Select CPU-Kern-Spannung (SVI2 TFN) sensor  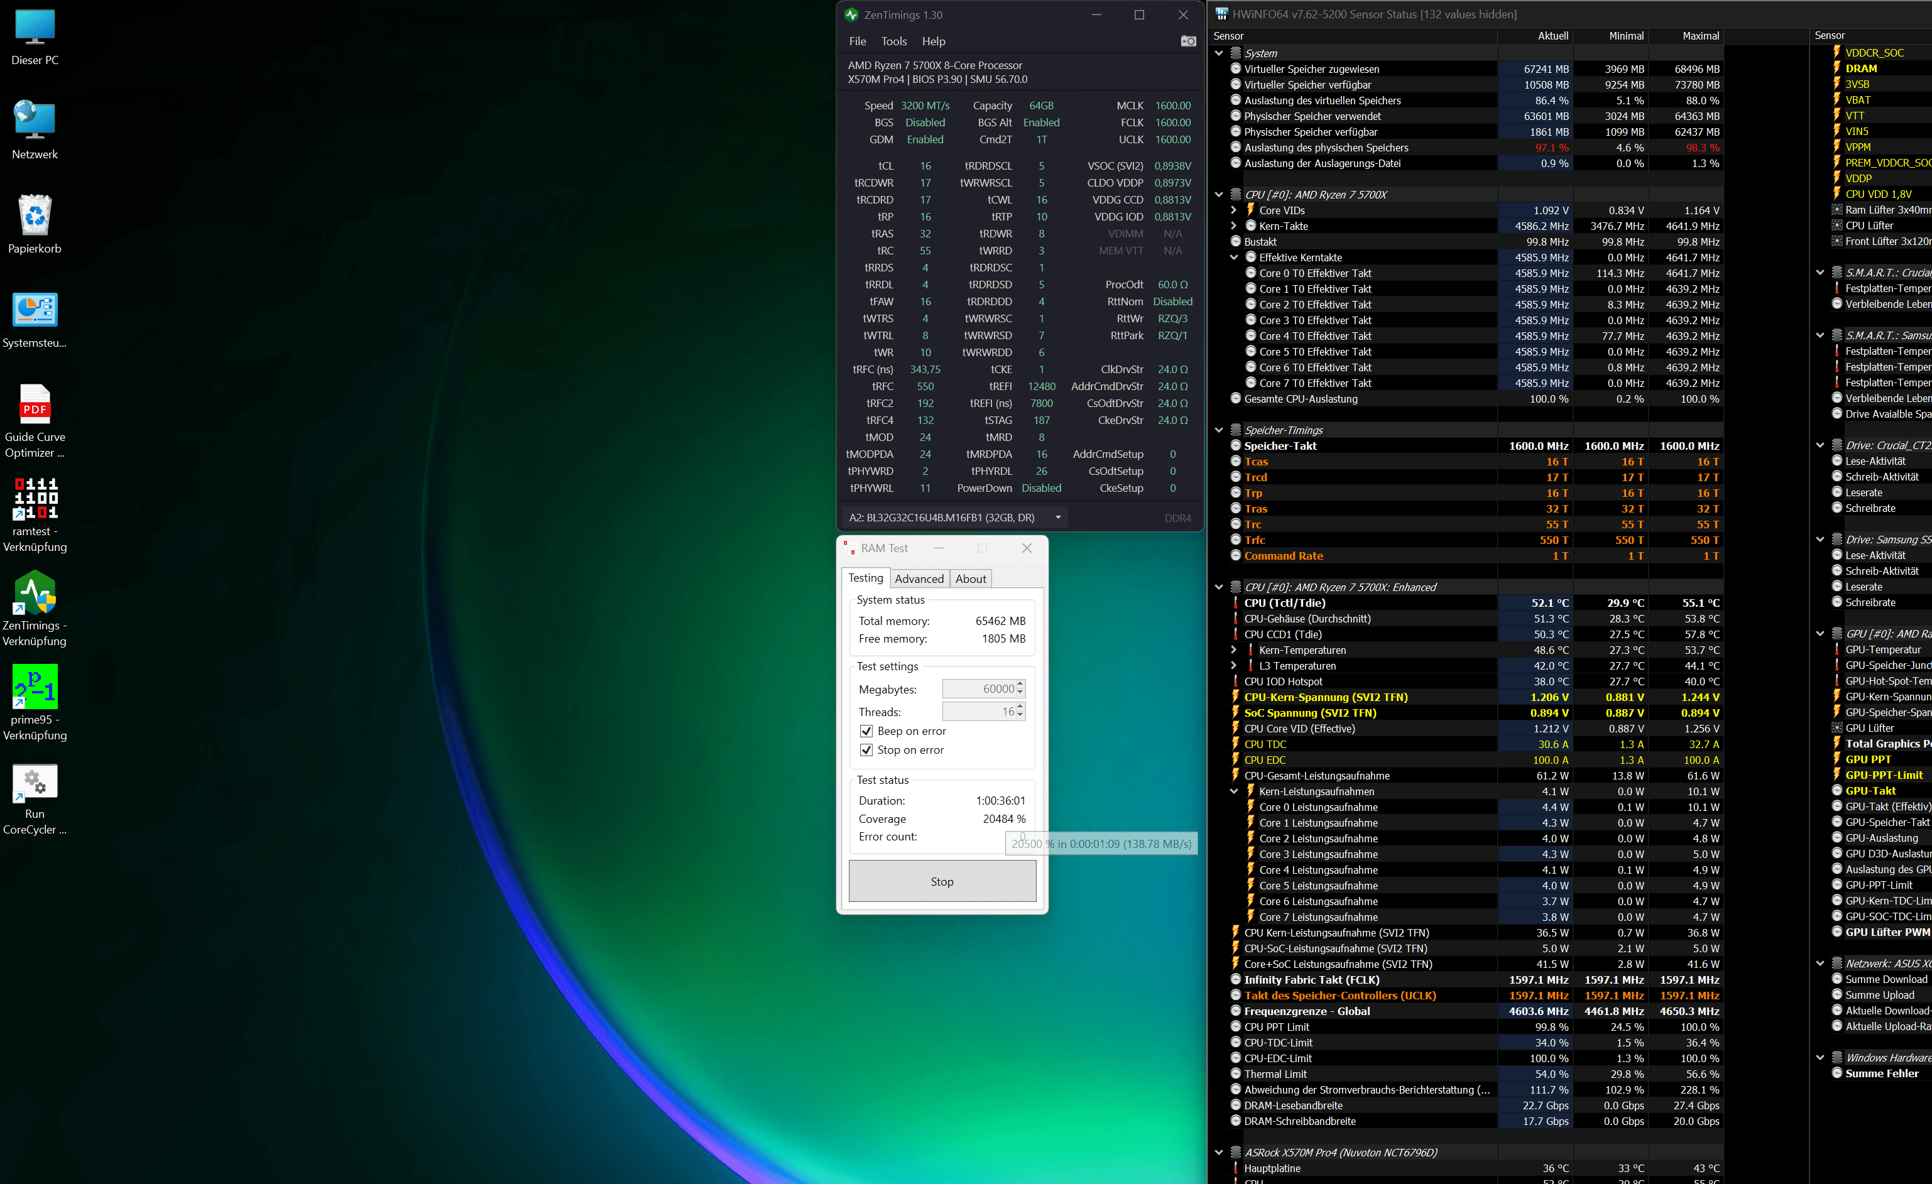click(1466, 697)
